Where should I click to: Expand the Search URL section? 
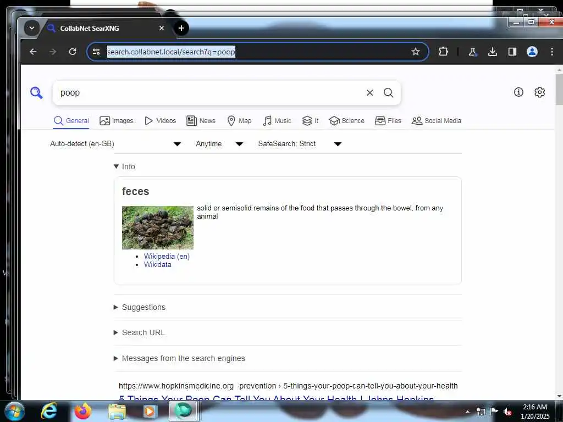pyautogui.click(x=139, y=332)
